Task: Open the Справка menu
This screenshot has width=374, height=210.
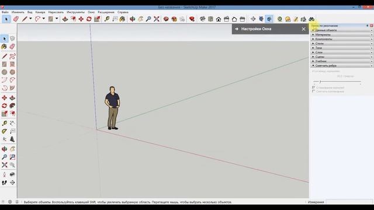Action: coord(123,12)
